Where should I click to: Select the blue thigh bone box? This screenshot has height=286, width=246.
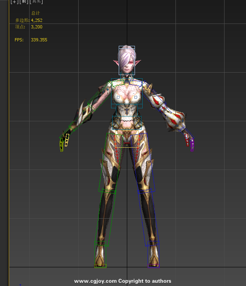coord(145,162)
